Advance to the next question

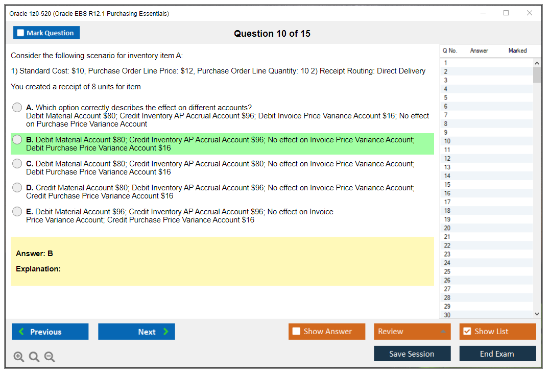coord(136,332)
